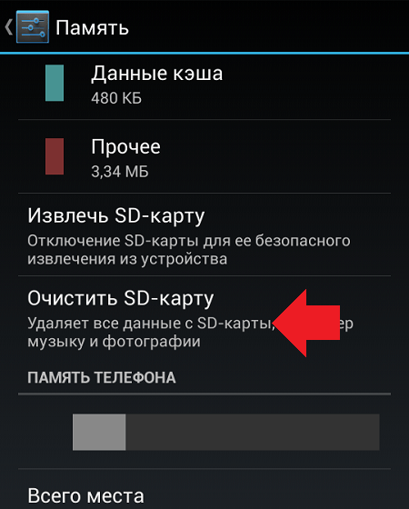Click the dark free part of the storage bar
This screenshot has width=409, height=509.
[253, 432]
